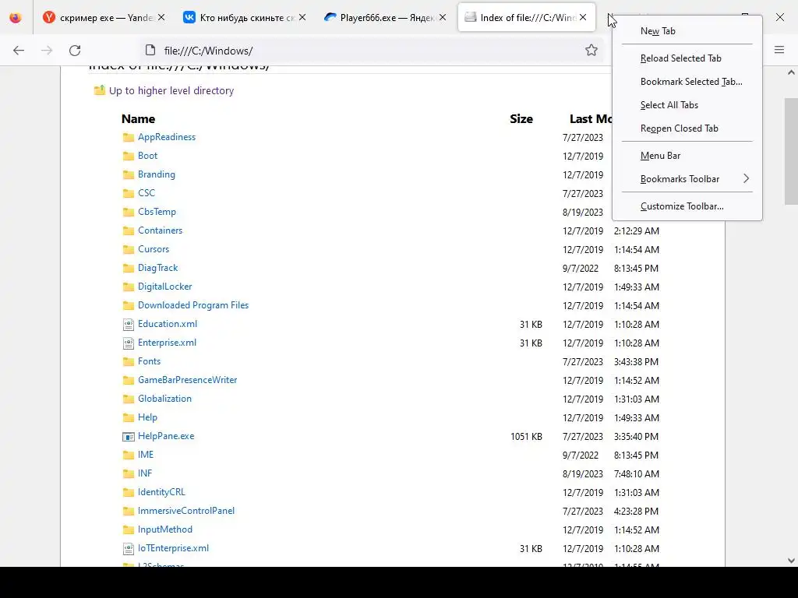The height and width of the screenshot is (598, 798).
Task: Click the Help folder icon
Action: tap(129, 418)
